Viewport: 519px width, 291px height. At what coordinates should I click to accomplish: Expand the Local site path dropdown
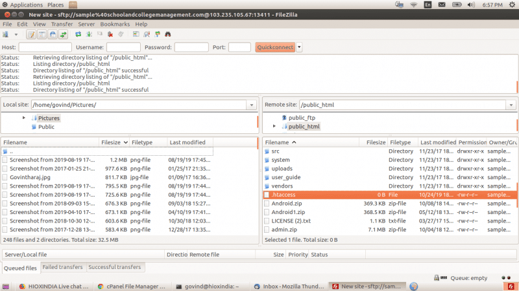pyautogui.click(x=252, y=105)
